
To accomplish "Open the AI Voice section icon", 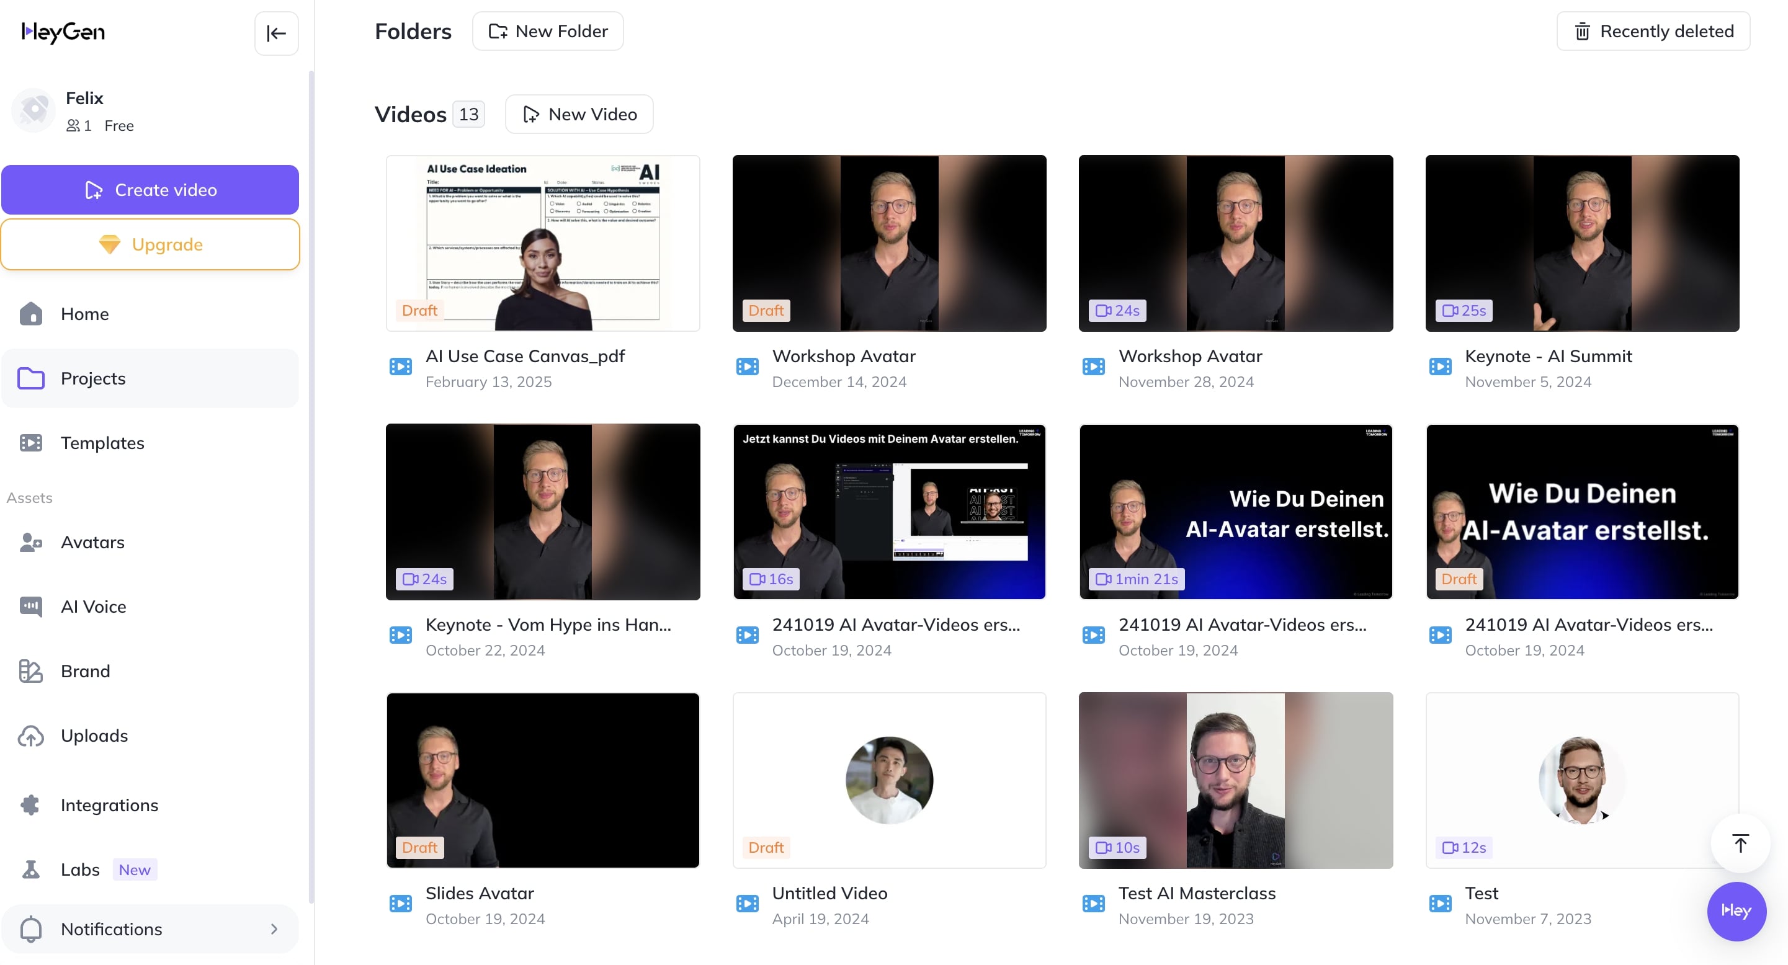I will click(x=31, y=607).
